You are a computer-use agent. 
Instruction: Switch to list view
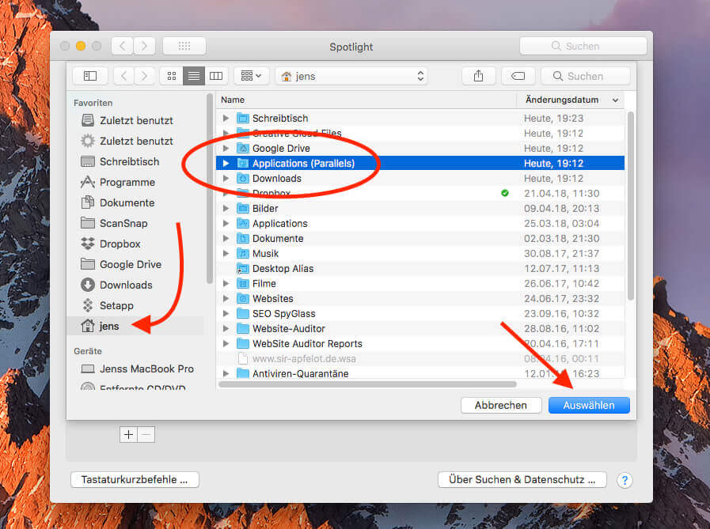(x=194, y=76)
